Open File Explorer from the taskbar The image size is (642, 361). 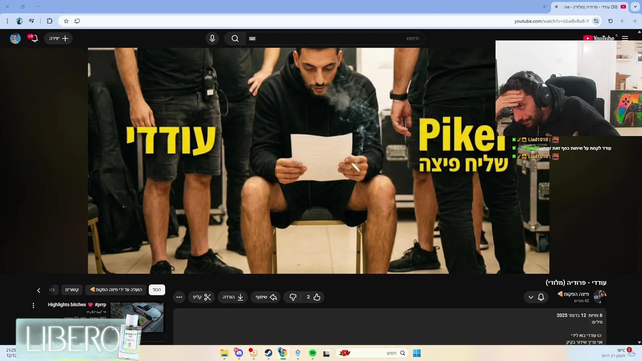pyautogui.click(x=224, y=353)
